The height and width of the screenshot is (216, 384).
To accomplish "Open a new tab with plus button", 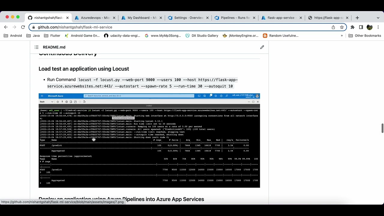I will point(357,18).
